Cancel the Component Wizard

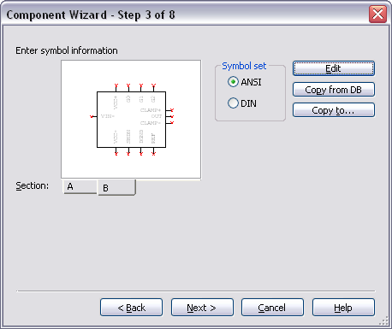click(272, 308)
